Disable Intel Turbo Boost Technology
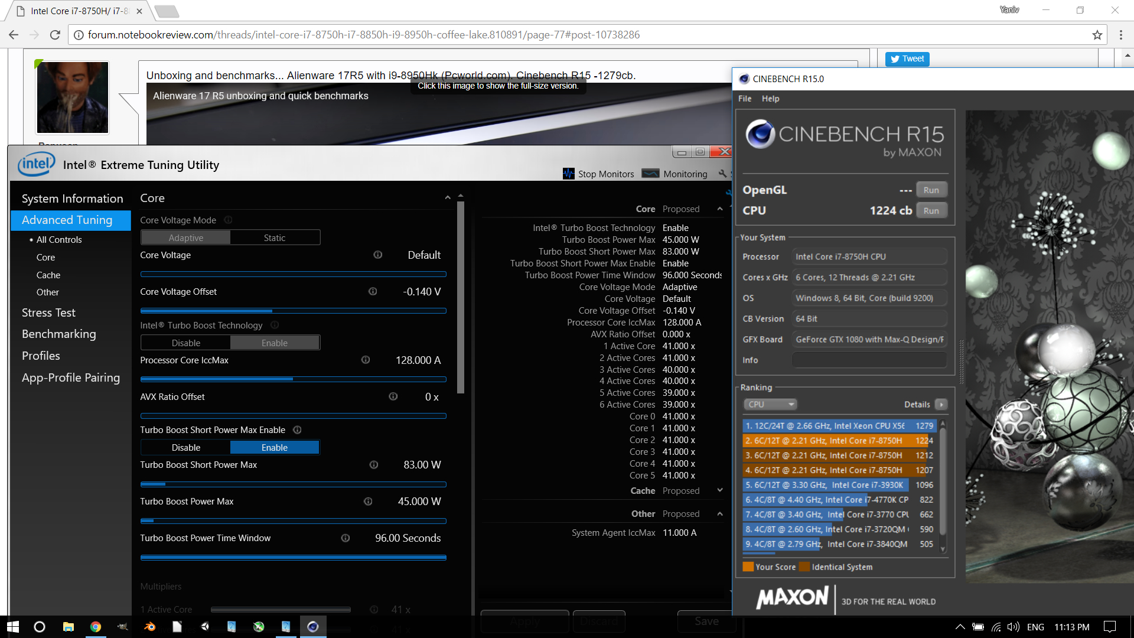Image resolution: width=1134 pixels, height=638 pixels. (x=186, y=343)
